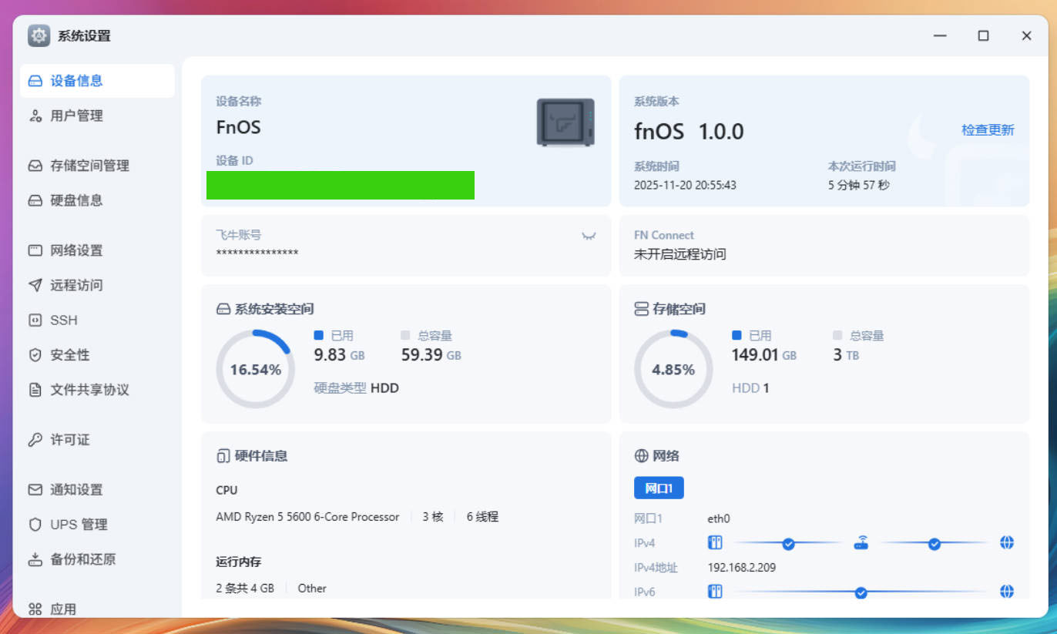This screenshot has width=1057, height=634.
Task: Click the memory text 2 条共 4 GB
Action: (x=245, y=589)
